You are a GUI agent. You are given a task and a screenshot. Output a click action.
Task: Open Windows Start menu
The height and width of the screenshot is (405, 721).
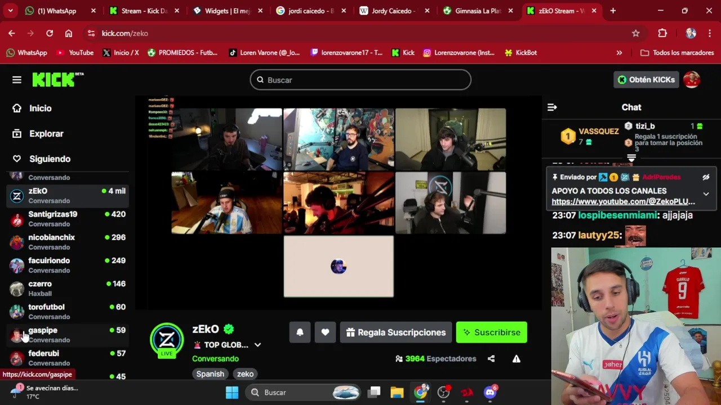232,393
